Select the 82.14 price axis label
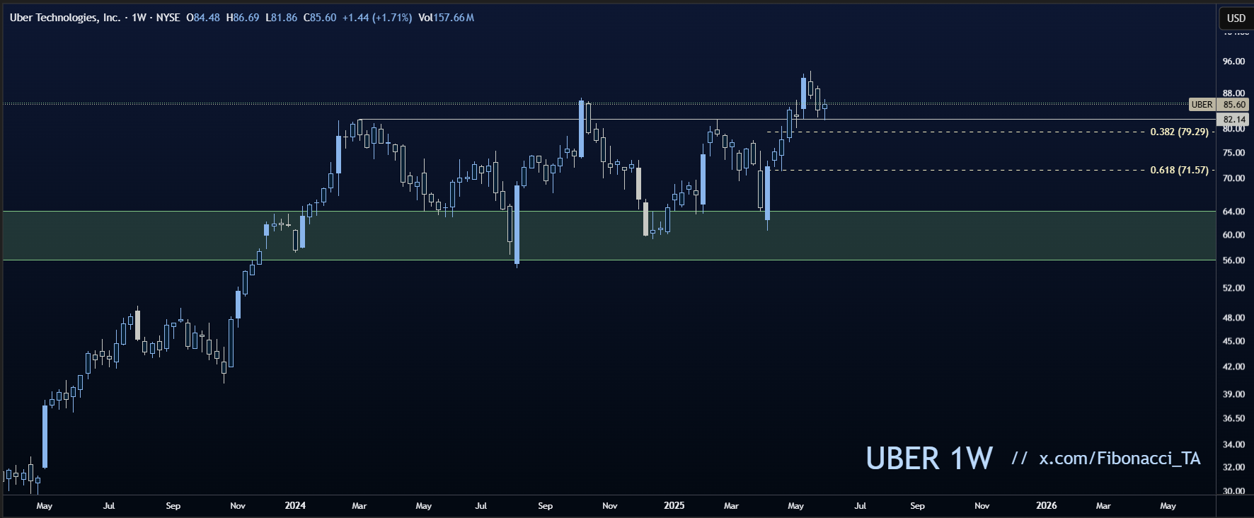The height and width of the screenshot is (518, 1254). [x=1234, y=120]
